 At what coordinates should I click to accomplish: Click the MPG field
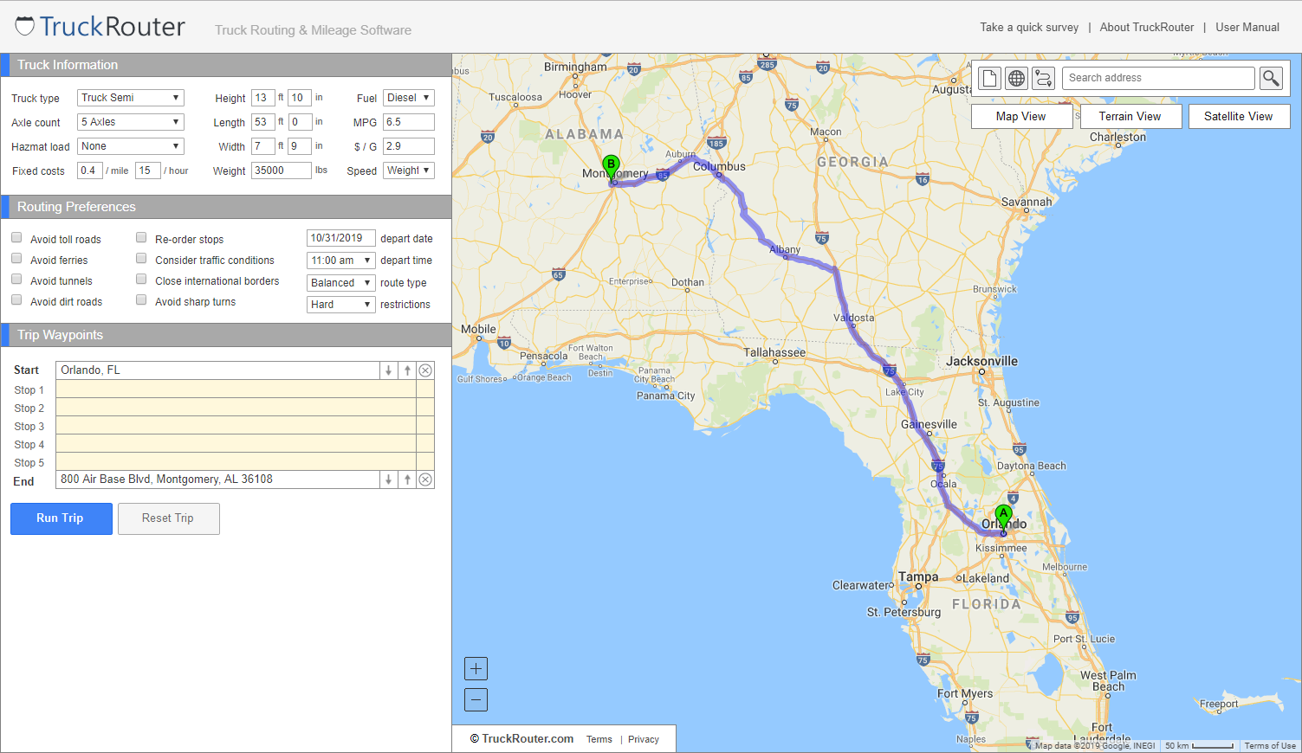coord(408,122)
